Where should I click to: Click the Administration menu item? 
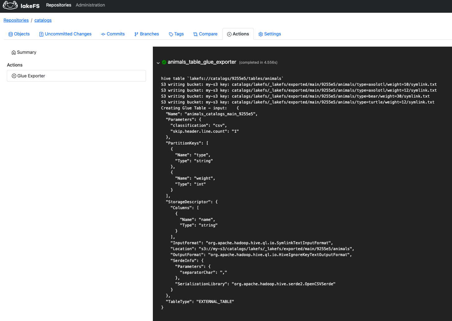coord(90,5)
